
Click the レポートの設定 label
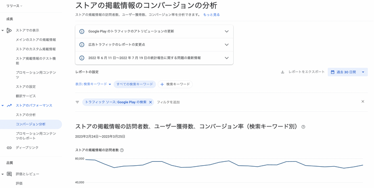pyautogui.click(x=87, y=72)
